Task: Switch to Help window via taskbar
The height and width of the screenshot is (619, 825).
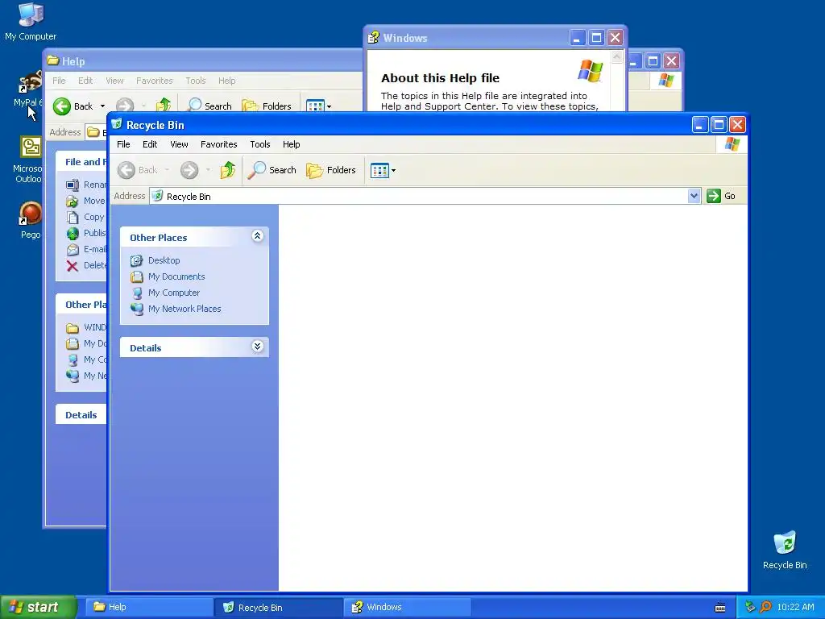Action: point(147,607)
